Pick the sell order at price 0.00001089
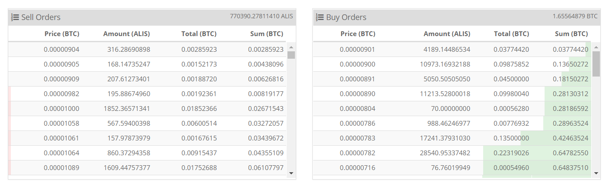This screenshot has height=187, width=606. click(x=61, y=168)
